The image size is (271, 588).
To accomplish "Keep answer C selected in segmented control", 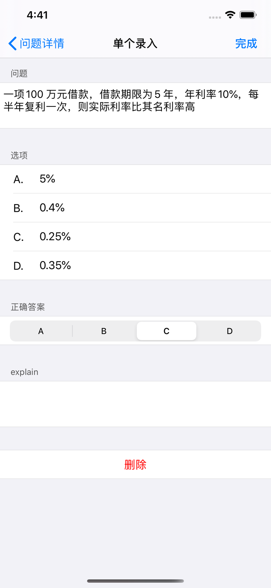I will tap(166, 331).
